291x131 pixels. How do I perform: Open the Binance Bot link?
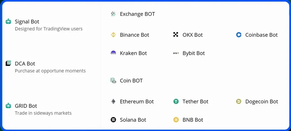134,35
